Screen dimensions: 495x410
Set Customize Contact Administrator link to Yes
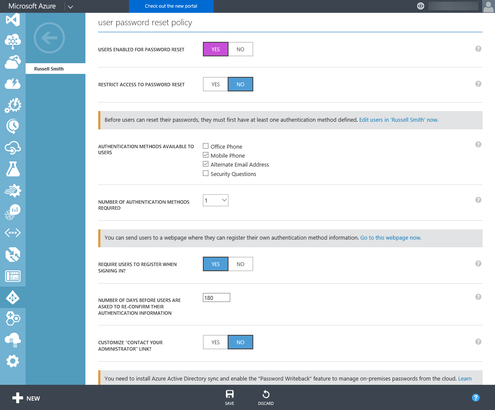click(x=216, y=342)
